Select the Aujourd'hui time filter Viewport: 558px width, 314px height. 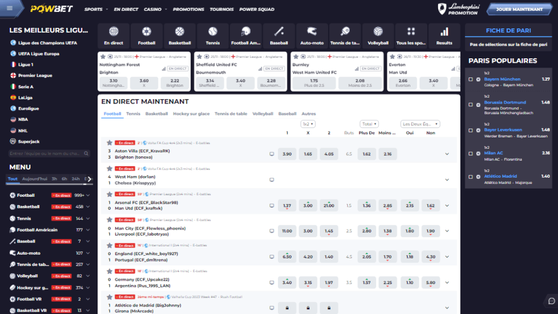click(x=34, y=179)
